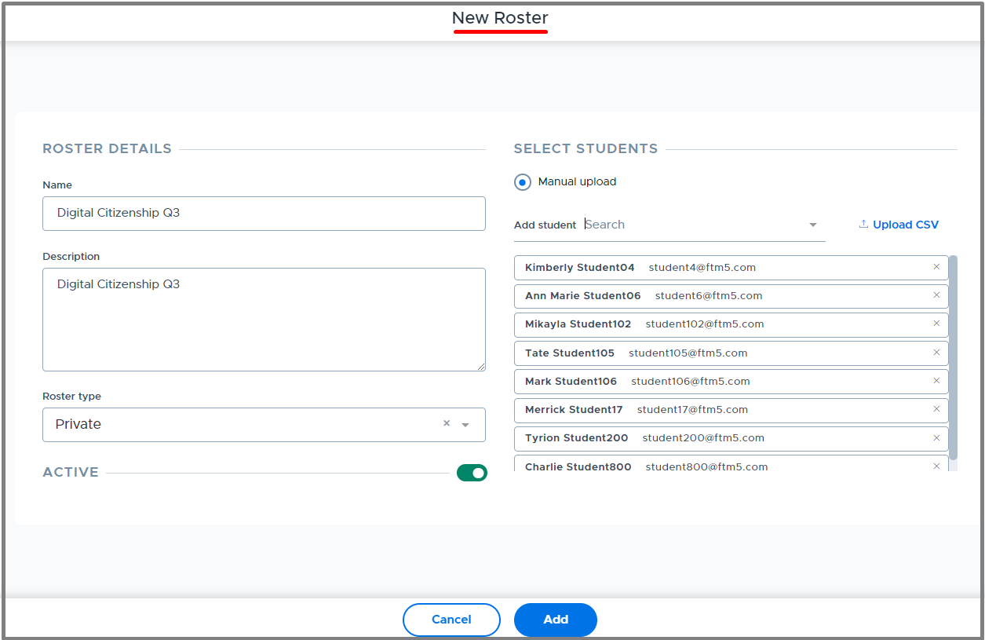Open the Roster type dropdown arrow

point(465,425)
